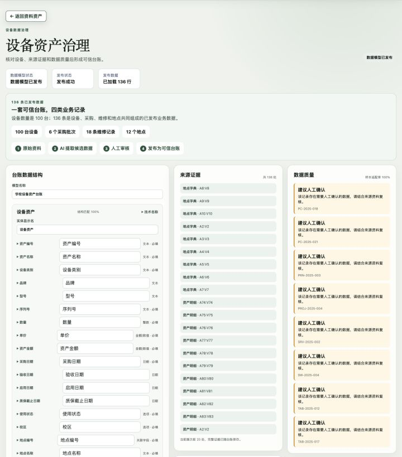Focus the 地点编号 display name input
The height and width of the screenshot is (457, 402).
96,440
